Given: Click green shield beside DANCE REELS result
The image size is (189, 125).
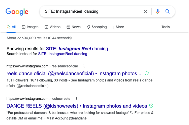Looking at the screenshot, I should pyautogui.click(x=151, y=106).
